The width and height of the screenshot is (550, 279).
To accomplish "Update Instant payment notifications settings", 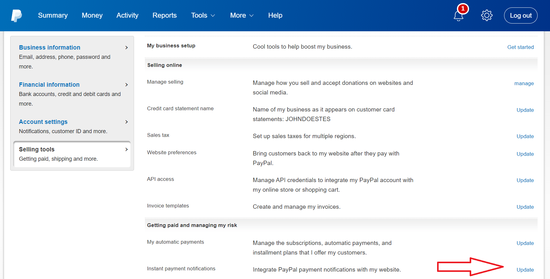I will coord(525,270).
